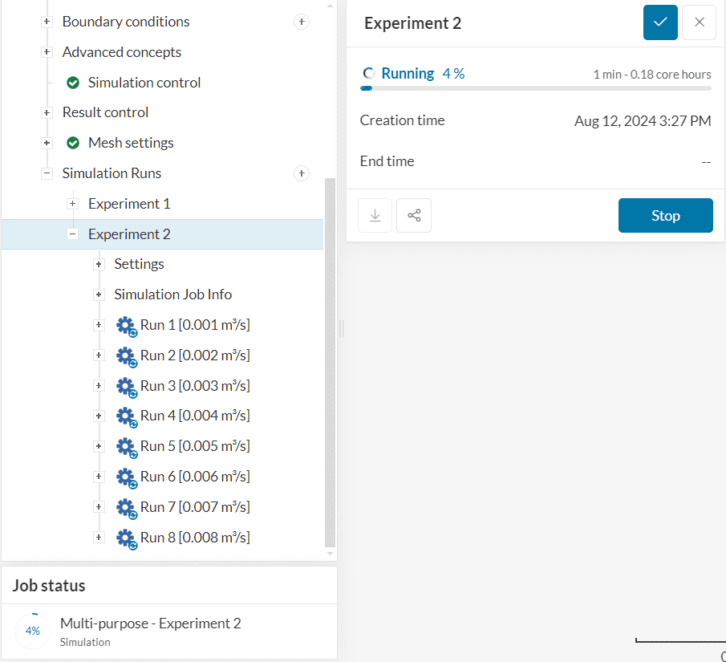Confirm Experiment 2 with the blue checkmark button
726x662 pixels.
click(660, 22)
